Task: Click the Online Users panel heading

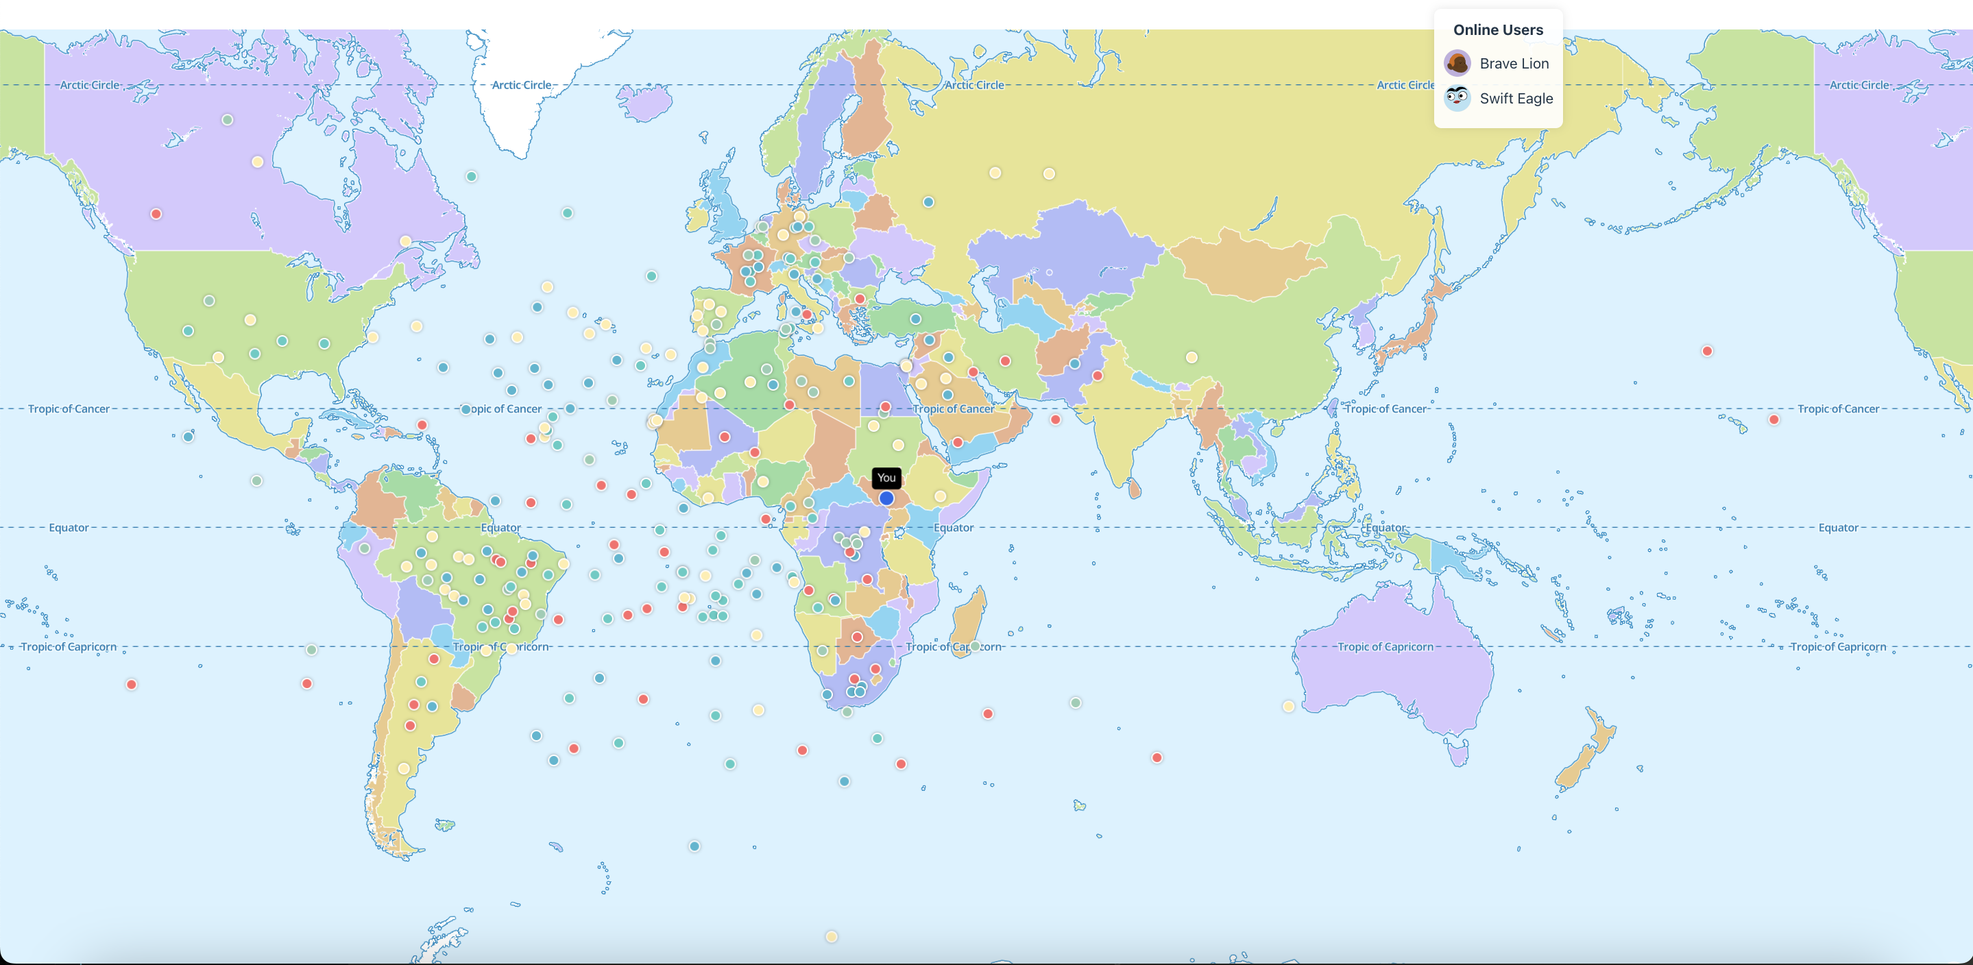Action: pos(1497,30)
